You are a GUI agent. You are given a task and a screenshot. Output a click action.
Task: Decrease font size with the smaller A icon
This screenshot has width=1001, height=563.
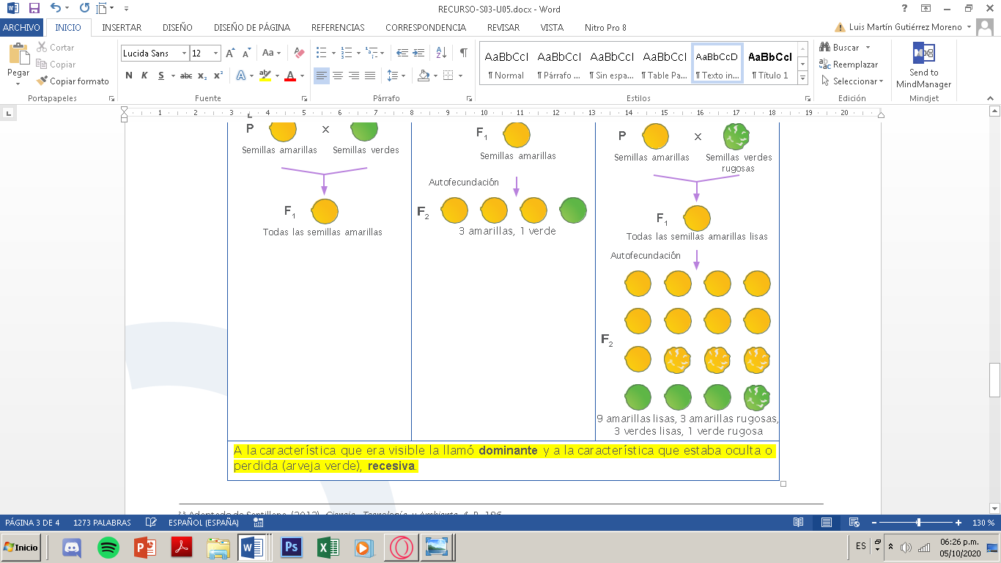(x=245, y=53)
